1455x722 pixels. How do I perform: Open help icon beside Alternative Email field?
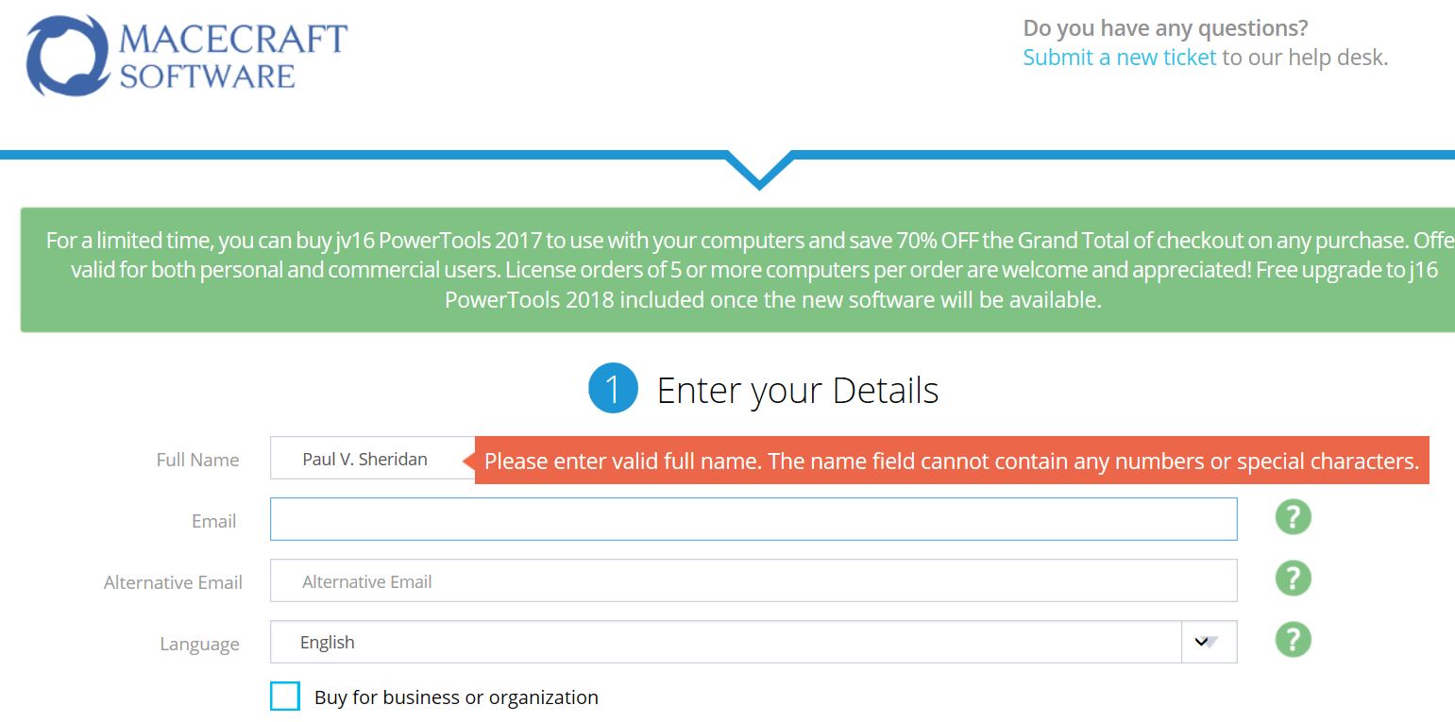(x=1293, y=579)
